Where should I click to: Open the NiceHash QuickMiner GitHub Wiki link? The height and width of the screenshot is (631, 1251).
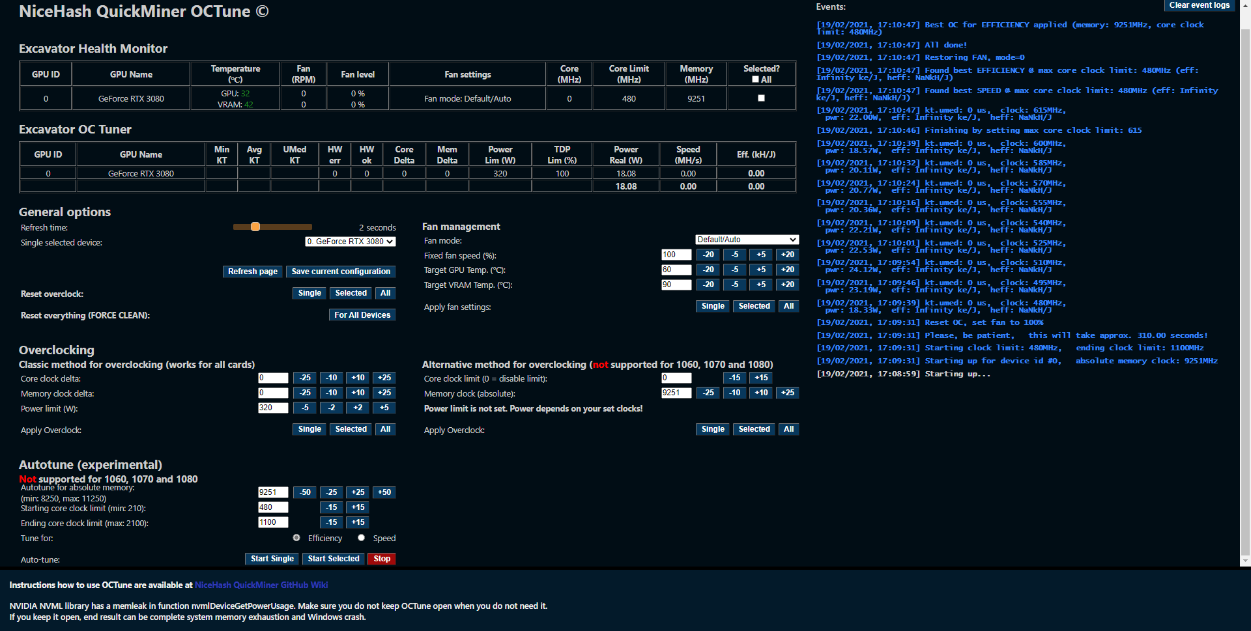coord(262,585)
